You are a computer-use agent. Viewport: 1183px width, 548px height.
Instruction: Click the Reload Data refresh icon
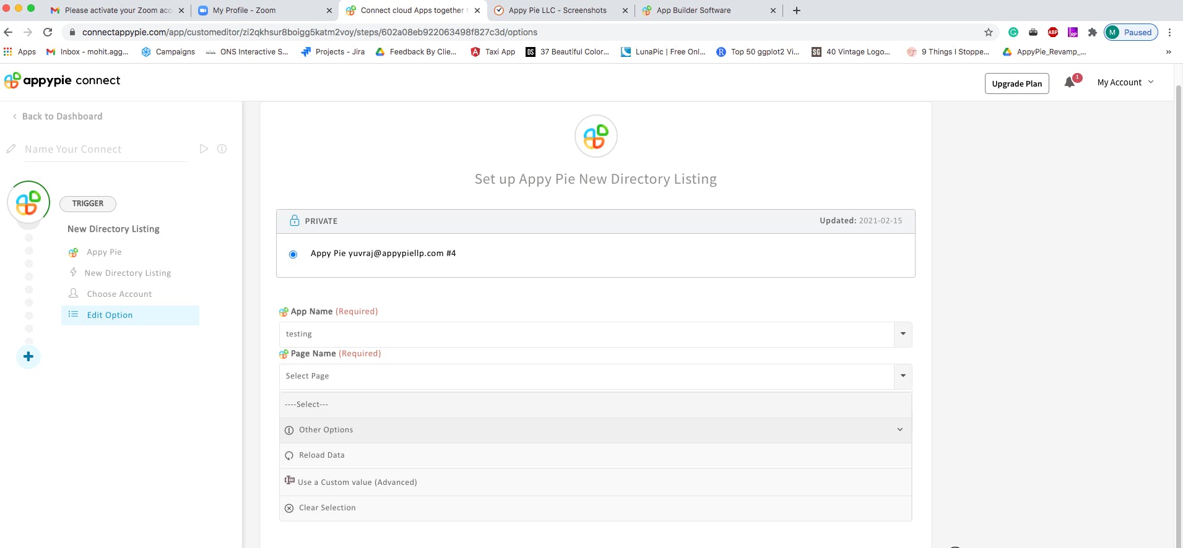[289, 456]
